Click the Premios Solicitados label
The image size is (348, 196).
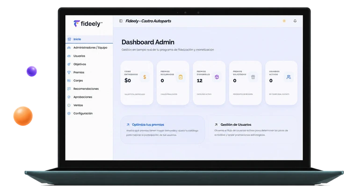pyautogui.click(x=239, y=73)
